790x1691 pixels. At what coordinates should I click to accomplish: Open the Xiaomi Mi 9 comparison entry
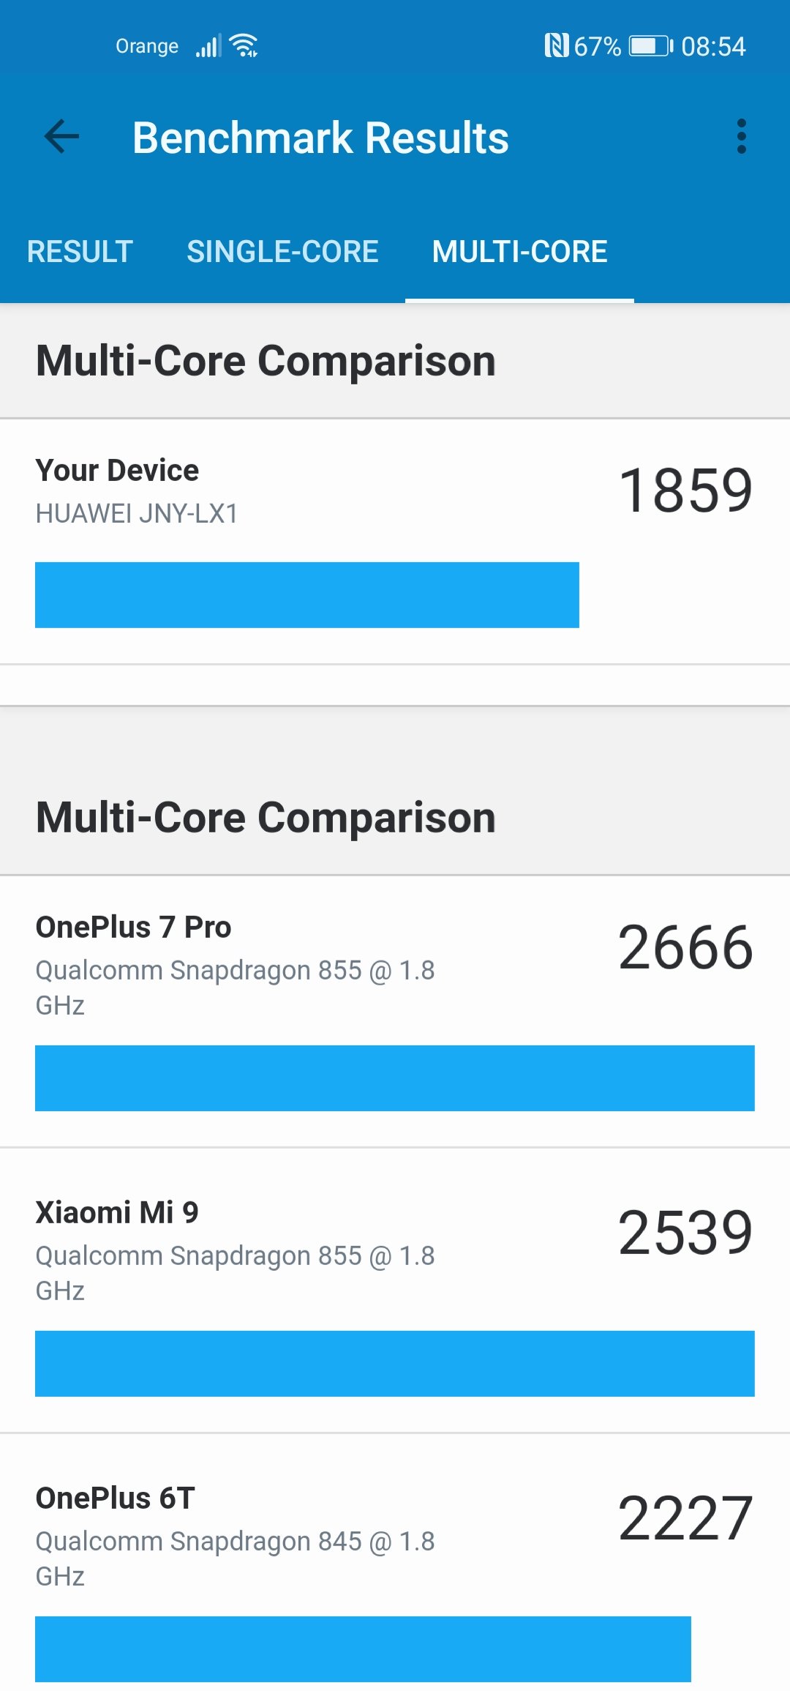pos(395,1290)
